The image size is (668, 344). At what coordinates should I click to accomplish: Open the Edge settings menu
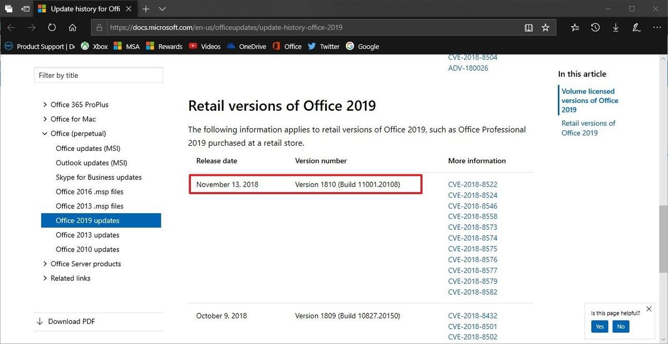(x=657, y=27)
